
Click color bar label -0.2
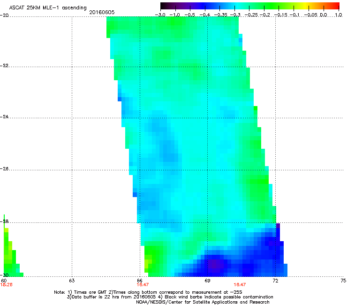coord(265,15)
